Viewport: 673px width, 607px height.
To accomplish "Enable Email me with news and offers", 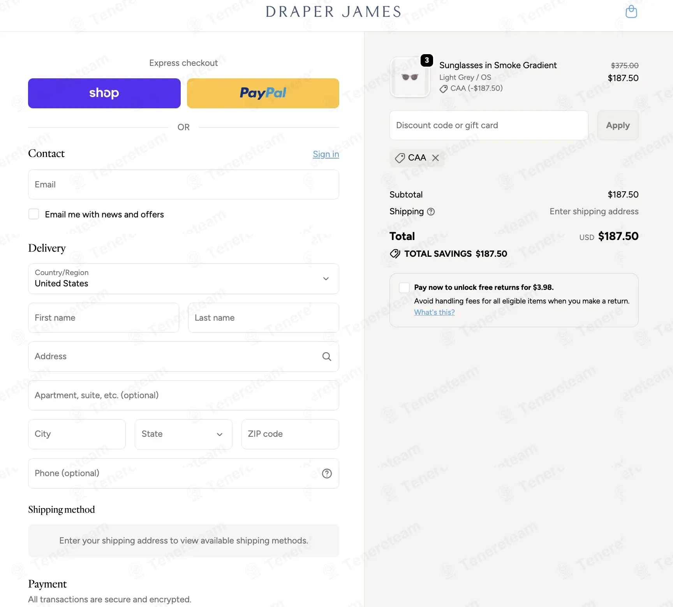I will click(34, 214).
